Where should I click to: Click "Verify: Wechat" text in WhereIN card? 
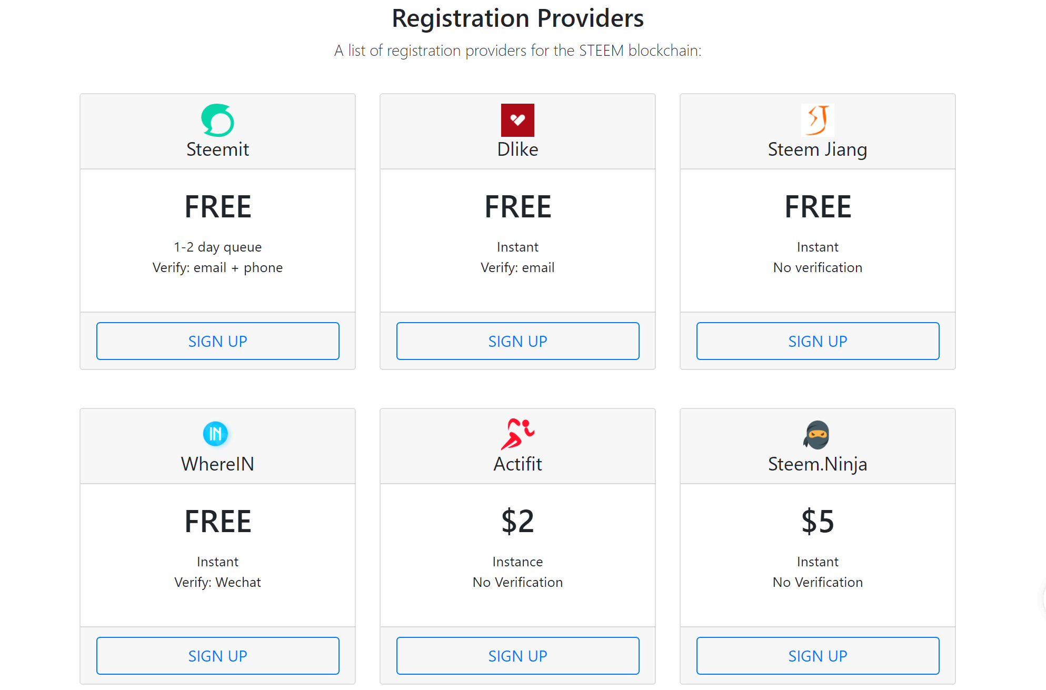tap(217, 582)
